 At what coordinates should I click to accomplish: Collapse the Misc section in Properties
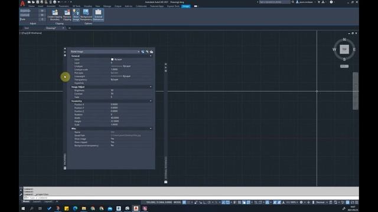point(151,128)
